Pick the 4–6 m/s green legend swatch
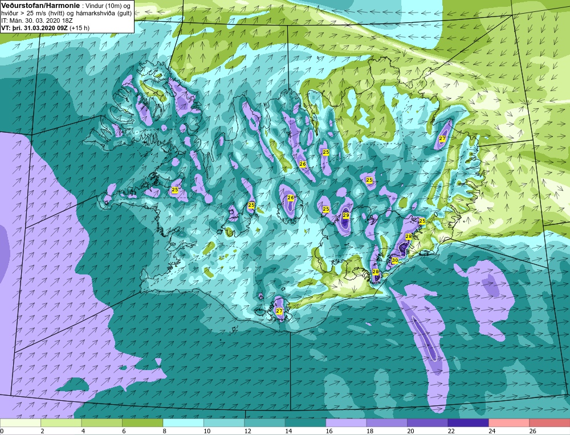This screenshot has height=435, width=570. [102, 422]
